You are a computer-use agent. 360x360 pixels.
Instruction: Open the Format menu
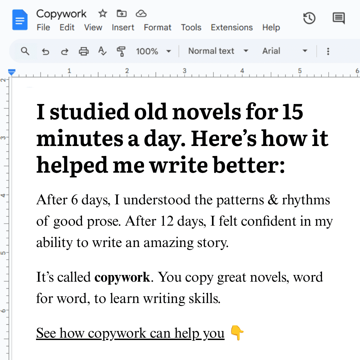click(x=157, y=27)
